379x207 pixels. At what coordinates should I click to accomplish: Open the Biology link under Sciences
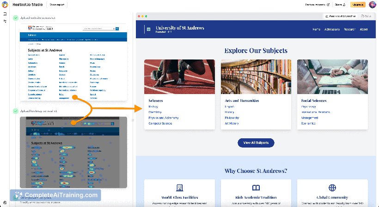153,106
